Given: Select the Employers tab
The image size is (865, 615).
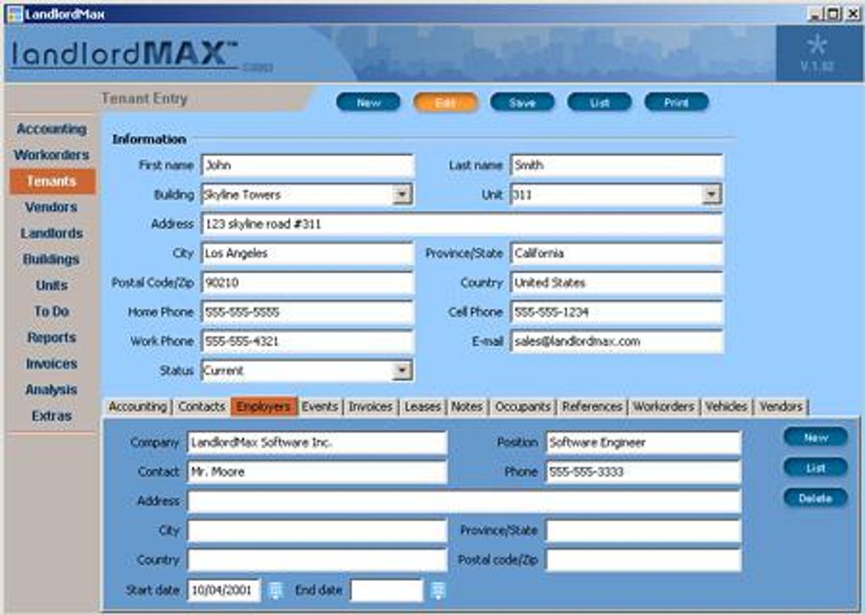Looking at the screenshot, I should [x=264, y=406].
